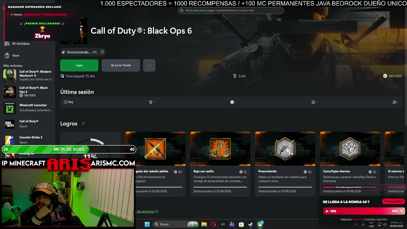Click the Baja con estilo 15 gamerscore value
407x229 pixels.
coord(245,172)
